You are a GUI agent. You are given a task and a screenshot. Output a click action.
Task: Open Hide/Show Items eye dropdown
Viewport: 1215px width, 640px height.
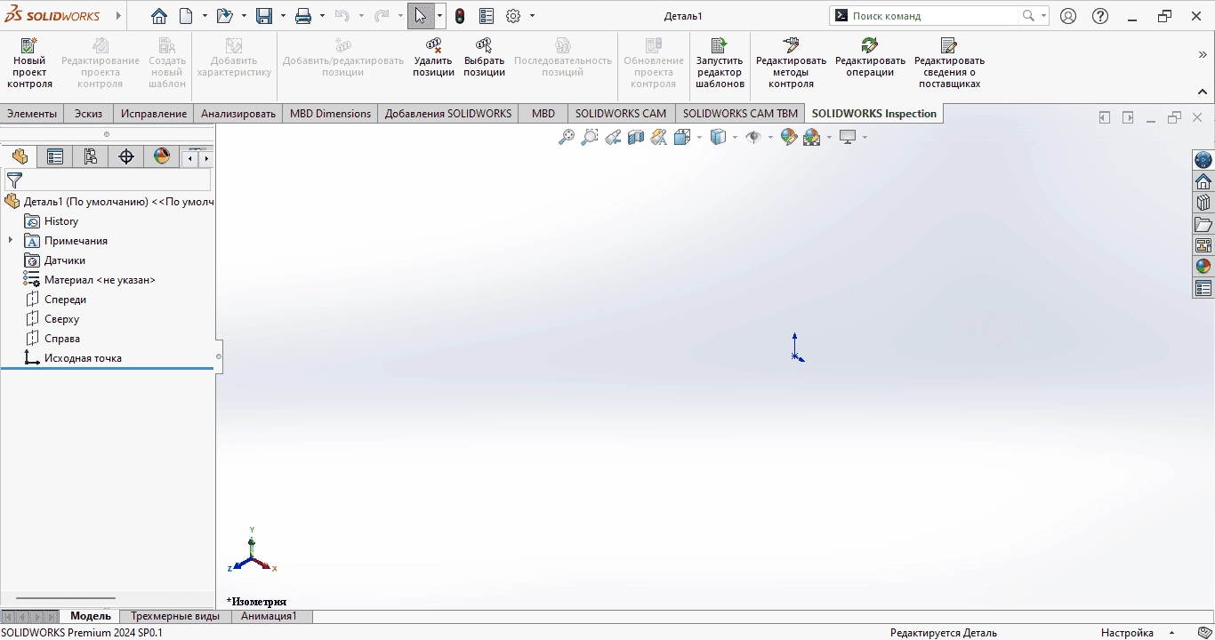click(x=770, y=137)
